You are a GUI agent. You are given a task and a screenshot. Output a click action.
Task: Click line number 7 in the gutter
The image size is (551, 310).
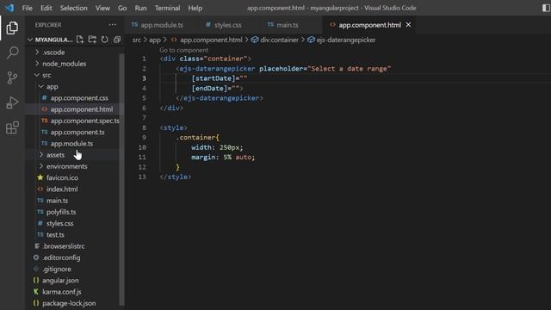coord(144,118)
